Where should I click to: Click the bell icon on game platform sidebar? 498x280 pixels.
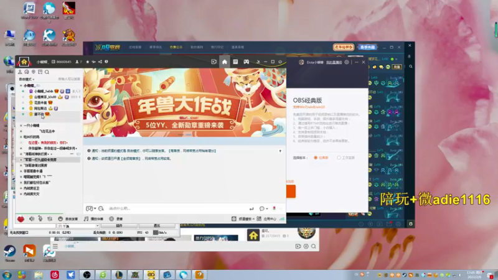(x=410, y=56)
